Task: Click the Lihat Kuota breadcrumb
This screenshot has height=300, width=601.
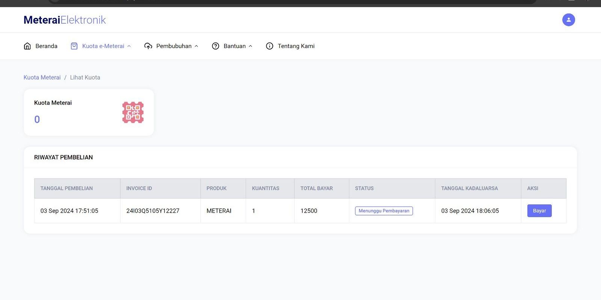Action: (x=85, y=77)
